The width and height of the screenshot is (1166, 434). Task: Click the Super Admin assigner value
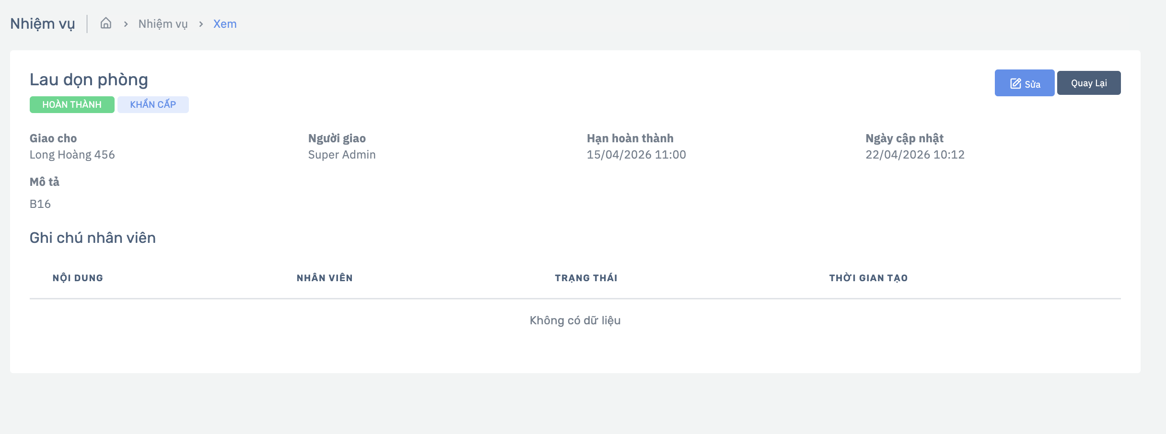pyautogui.click(x=342, y=155)
